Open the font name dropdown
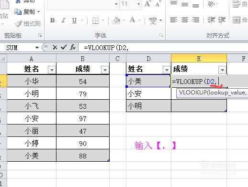Screen dimensions: 248x187 pos(116,4)
